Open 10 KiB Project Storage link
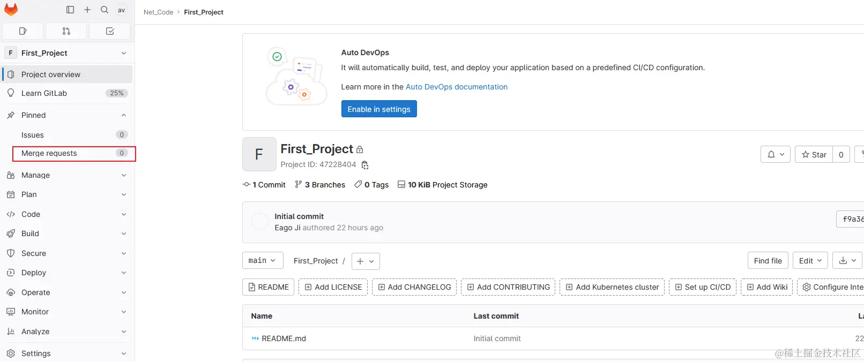The width and height of the screenshot is (864, 362). [x=443, y=185]
